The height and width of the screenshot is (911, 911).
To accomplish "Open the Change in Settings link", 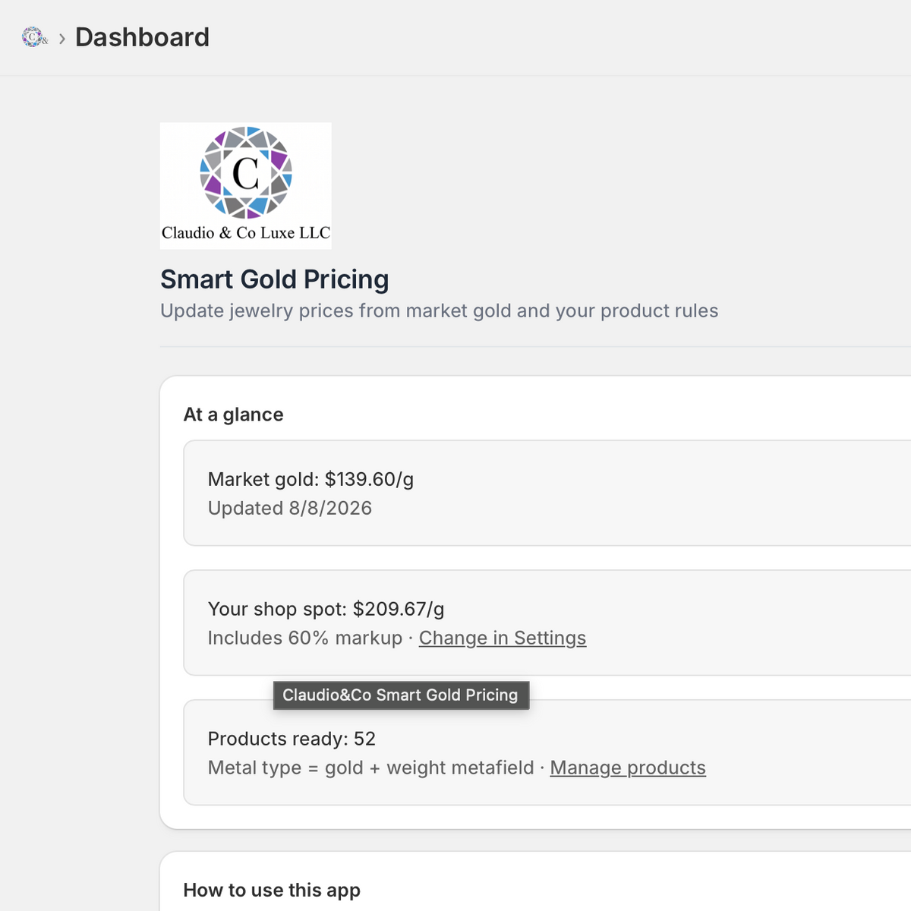I will click(503, 638).
